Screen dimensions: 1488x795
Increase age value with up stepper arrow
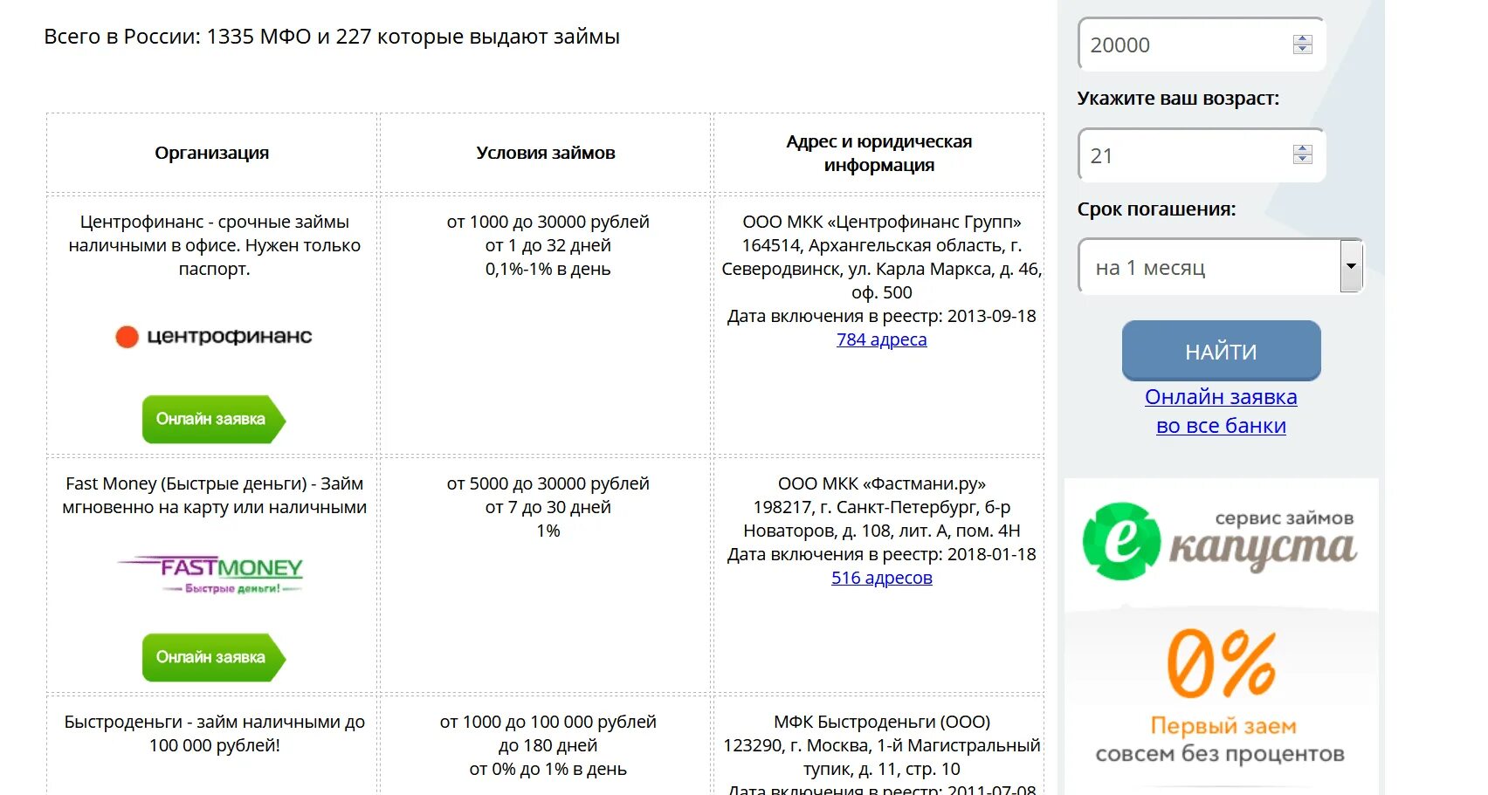(x=1302, y=149)
